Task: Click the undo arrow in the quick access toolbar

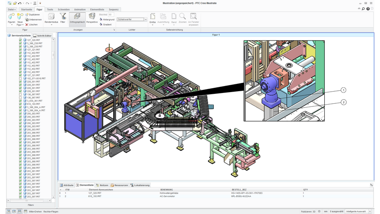Action: pos(19,3)
